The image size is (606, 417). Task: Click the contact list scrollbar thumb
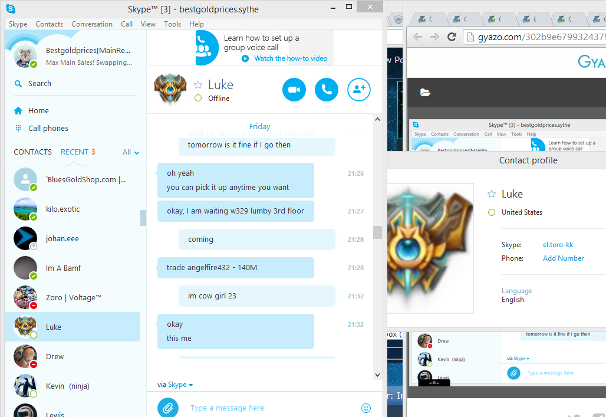pos(143,218)
